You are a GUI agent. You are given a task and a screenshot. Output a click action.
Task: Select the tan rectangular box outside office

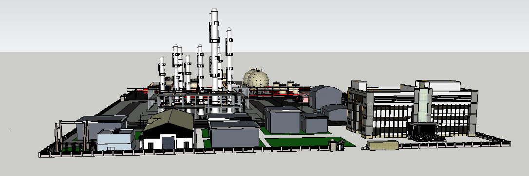pos(382,145)
